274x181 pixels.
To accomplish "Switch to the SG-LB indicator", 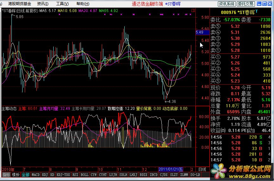I will click(x=195, y=175).
